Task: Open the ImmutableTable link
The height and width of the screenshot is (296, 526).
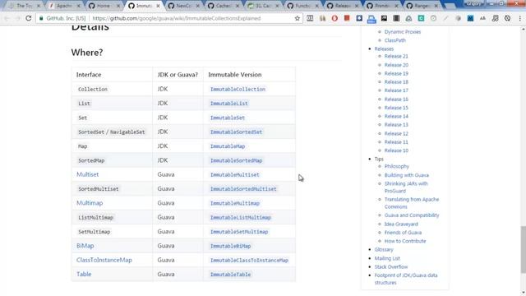Action: coord(230,275)
